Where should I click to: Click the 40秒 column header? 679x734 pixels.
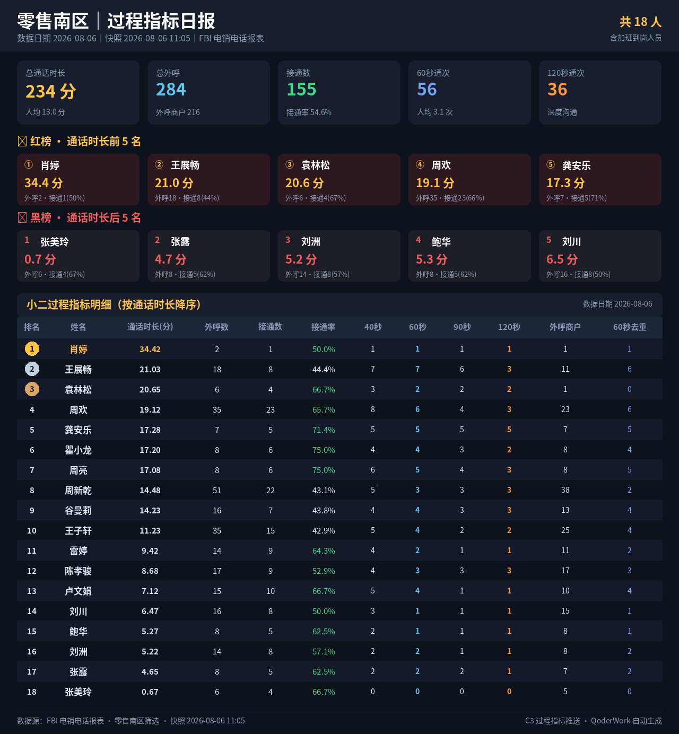pos(373,327)
